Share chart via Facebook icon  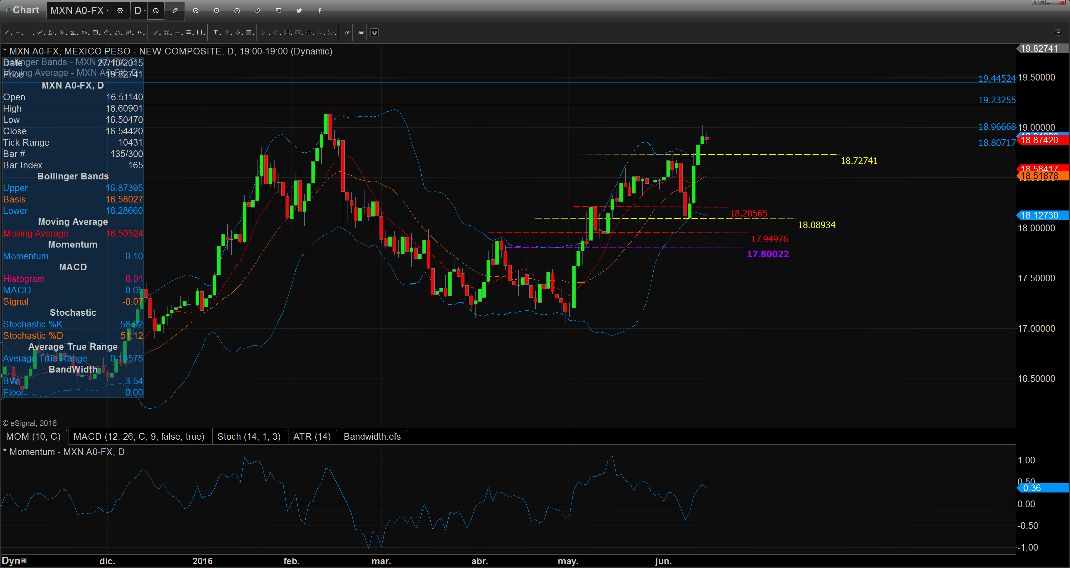pos(320,10)
